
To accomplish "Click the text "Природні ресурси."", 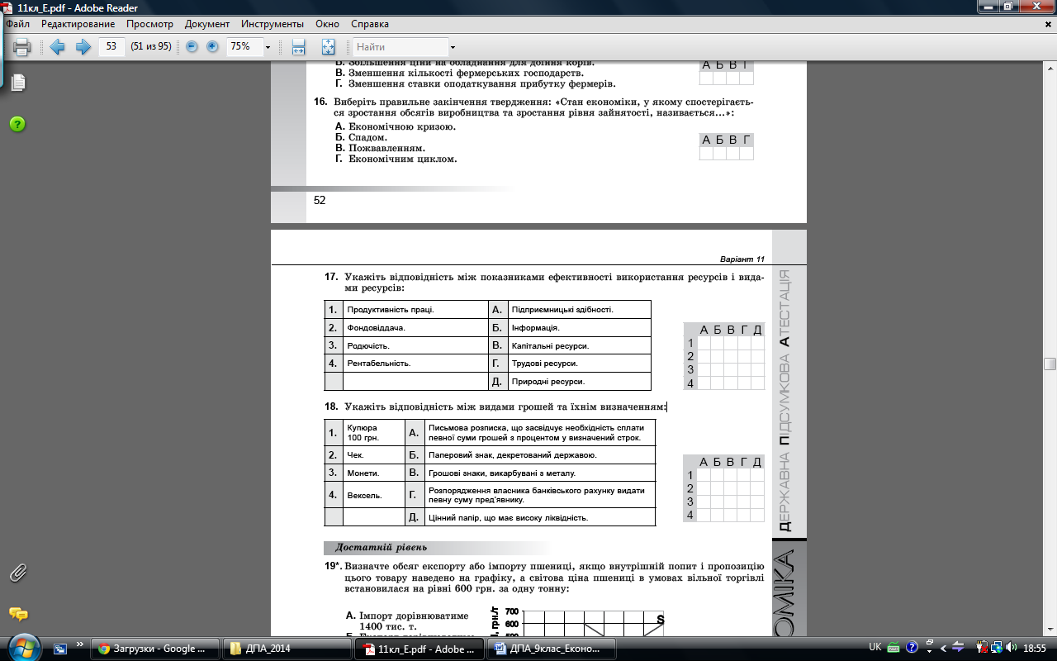I will 548,382.
